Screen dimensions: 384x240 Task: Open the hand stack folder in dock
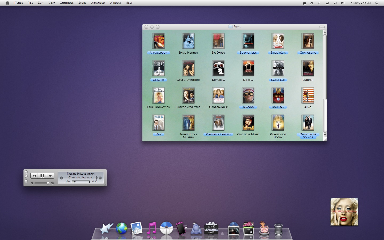coord(264,228)
